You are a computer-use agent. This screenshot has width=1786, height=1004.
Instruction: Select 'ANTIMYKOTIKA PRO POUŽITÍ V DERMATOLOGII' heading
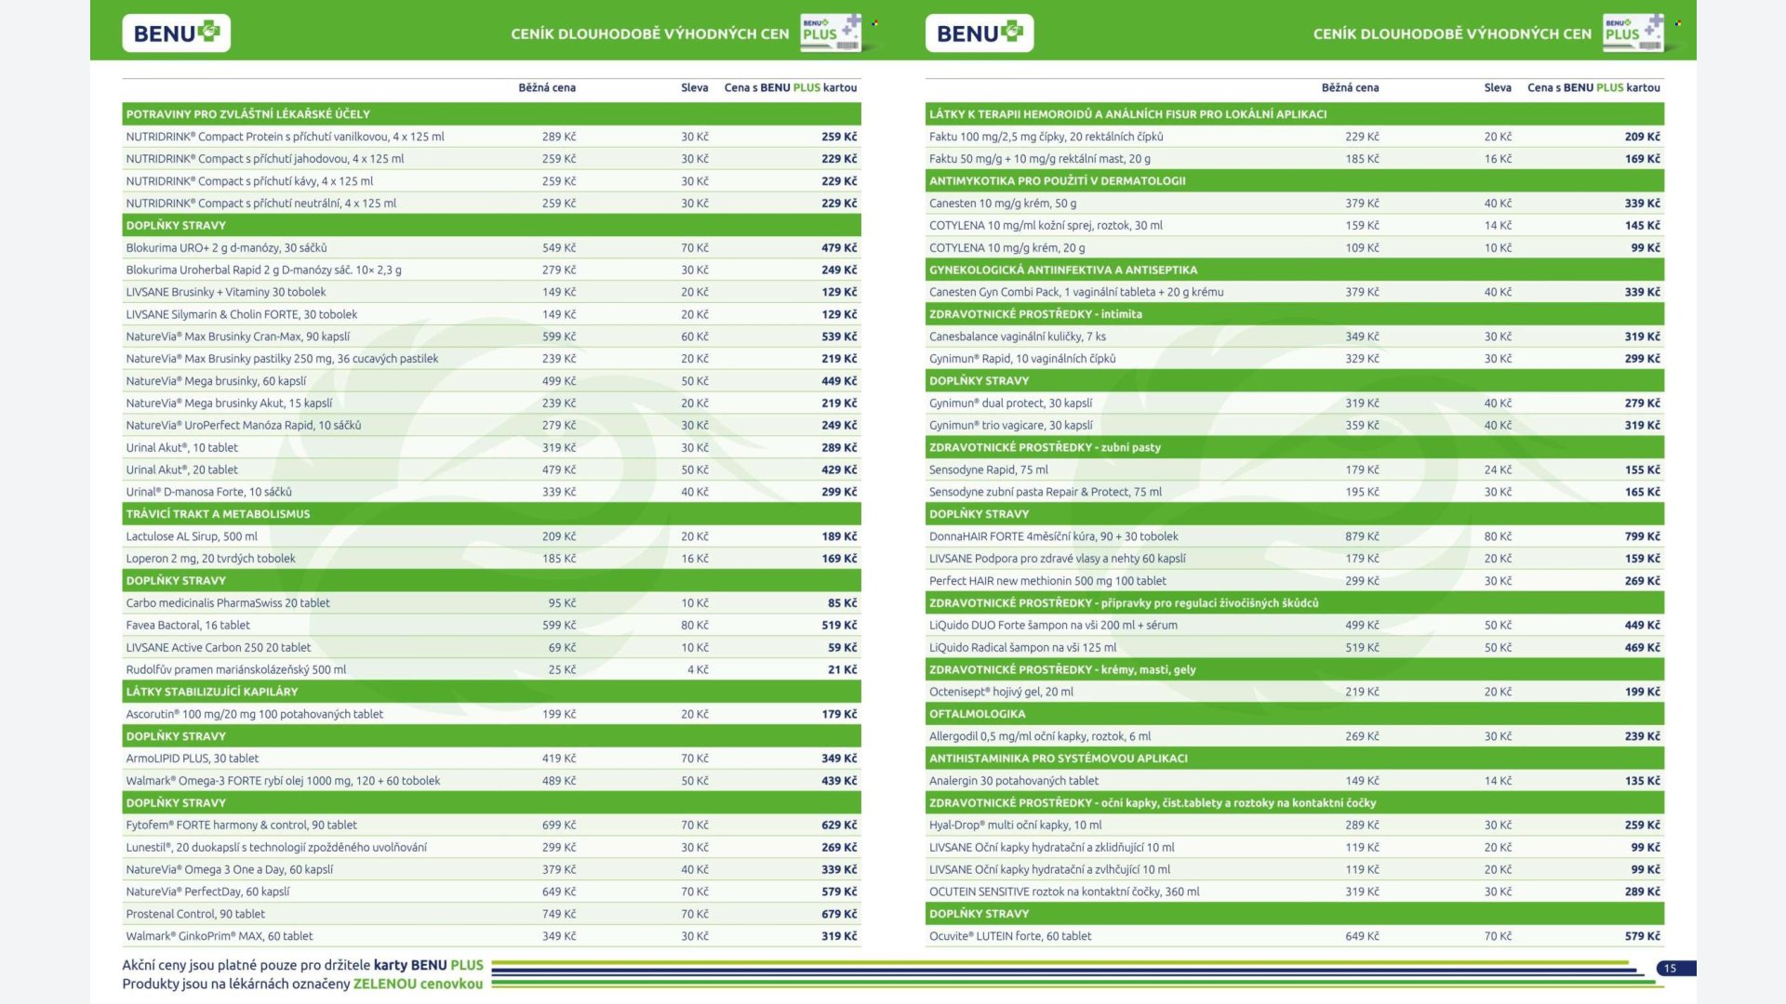1295,181
